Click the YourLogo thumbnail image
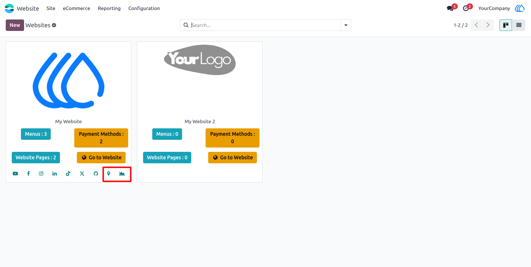This screenshot has width=531, height=267. coord(200,60)
